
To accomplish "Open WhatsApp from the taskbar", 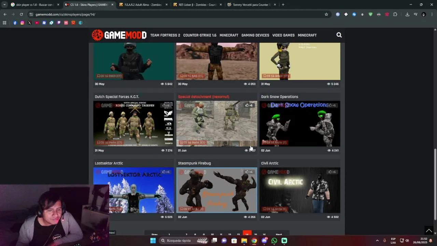I will click(x=274, y=241).
